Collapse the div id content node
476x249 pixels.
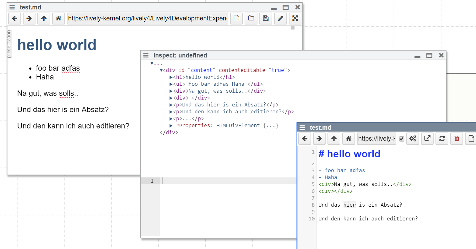(161, 70)
